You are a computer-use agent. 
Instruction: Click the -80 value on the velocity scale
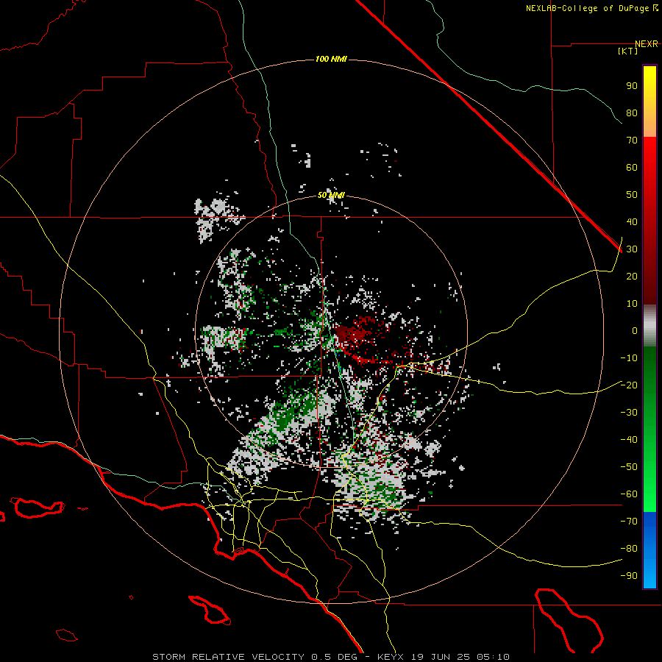coord(629,549)
